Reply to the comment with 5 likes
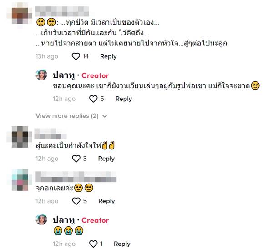This screenshot has width=273, height=249. [106, 201]
